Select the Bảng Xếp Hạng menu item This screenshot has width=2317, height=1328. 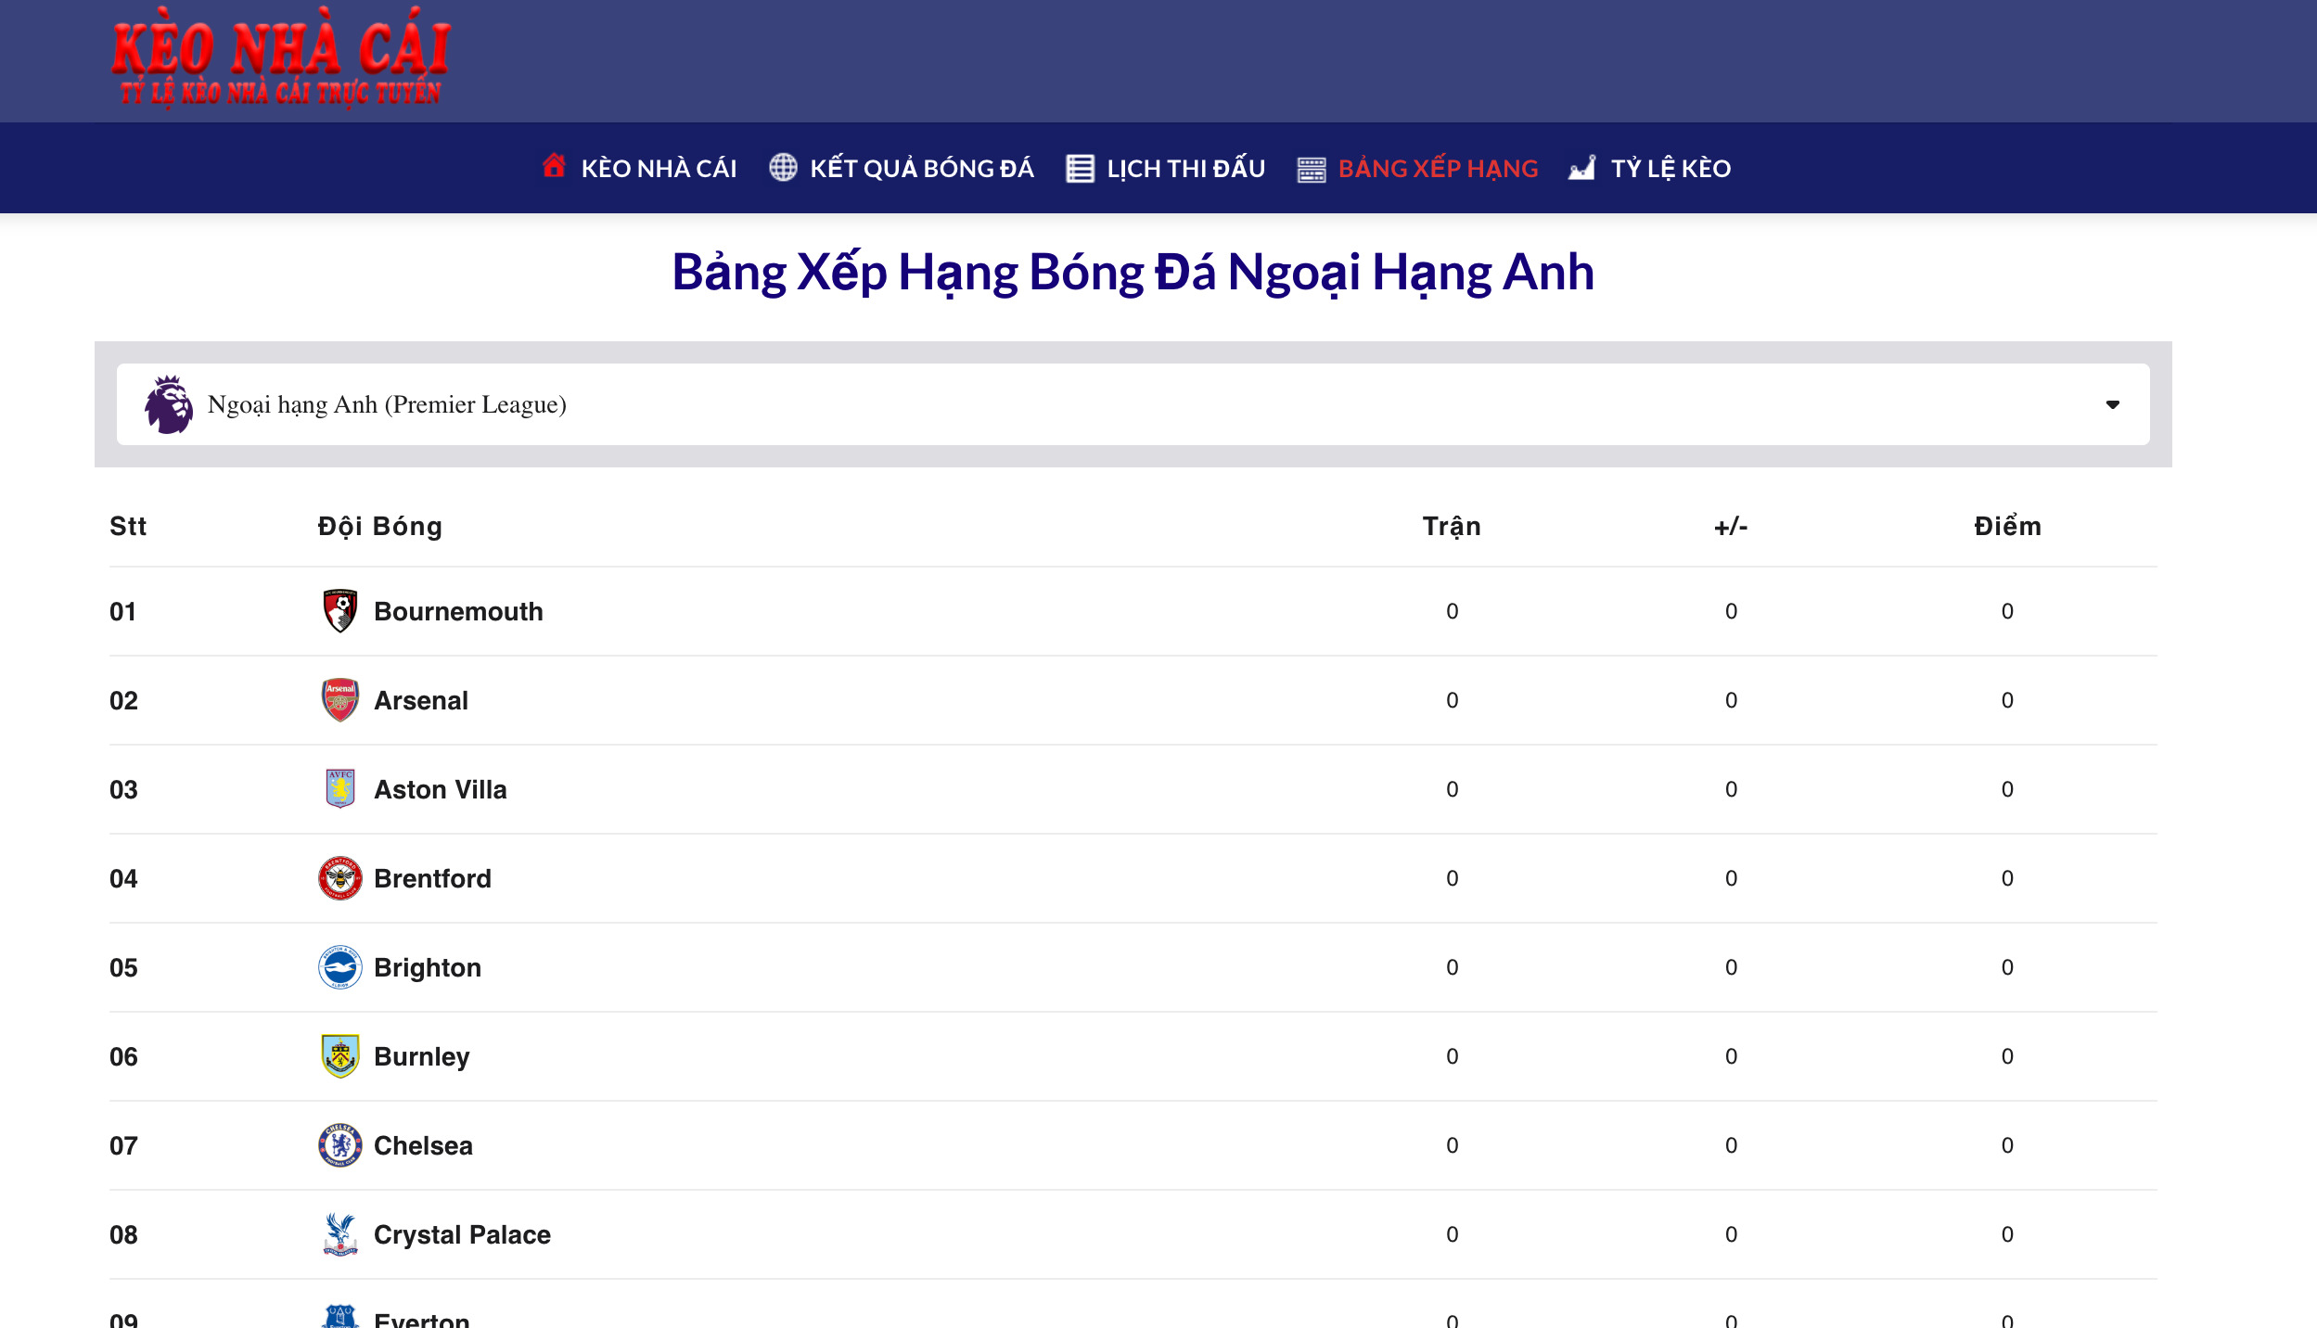[x=1438, y=169]
